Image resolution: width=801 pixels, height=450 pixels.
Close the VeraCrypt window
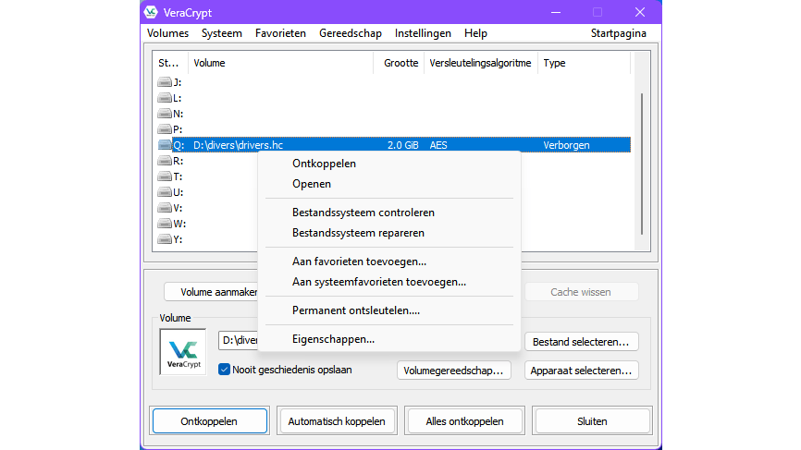click(639, 12)
